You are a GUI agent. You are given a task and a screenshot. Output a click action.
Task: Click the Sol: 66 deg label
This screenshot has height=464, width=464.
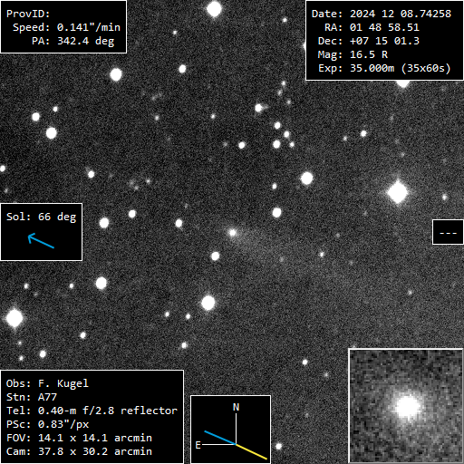click(42, 217)
